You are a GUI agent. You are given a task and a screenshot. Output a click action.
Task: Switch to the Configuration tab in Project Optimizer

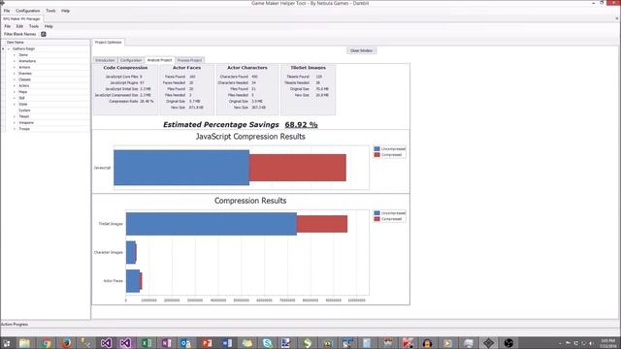(x=131, y=60)
